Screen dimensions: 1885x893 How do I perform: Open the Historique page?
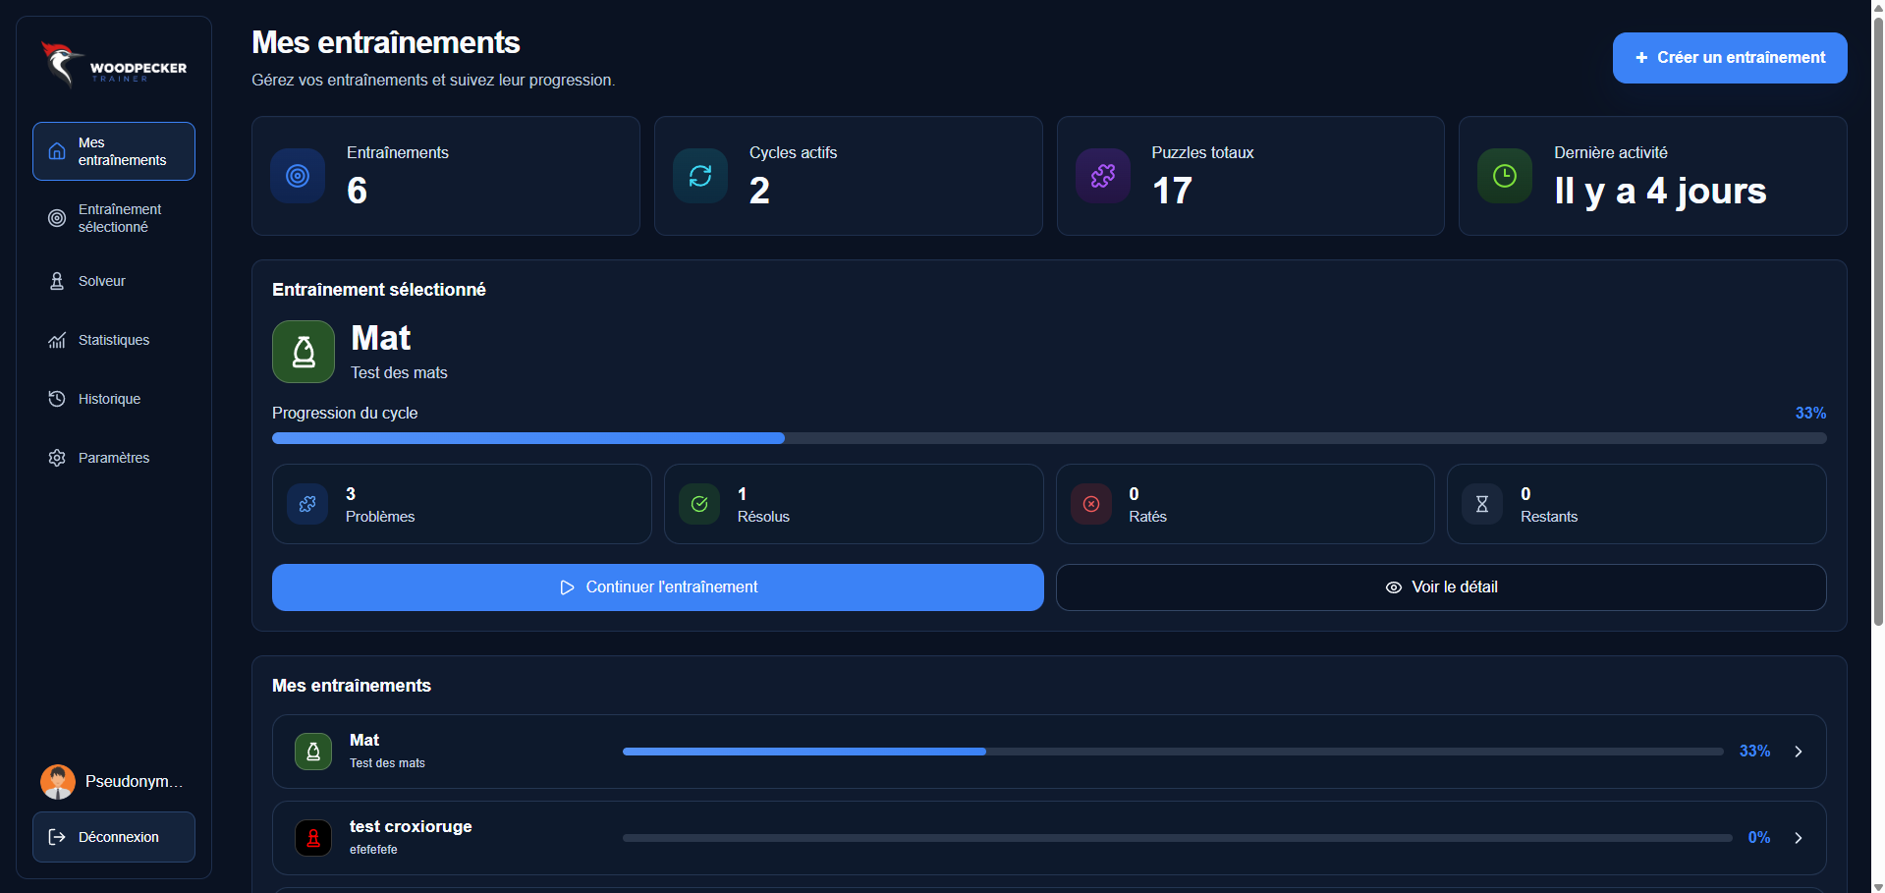(x=114, y=399)
